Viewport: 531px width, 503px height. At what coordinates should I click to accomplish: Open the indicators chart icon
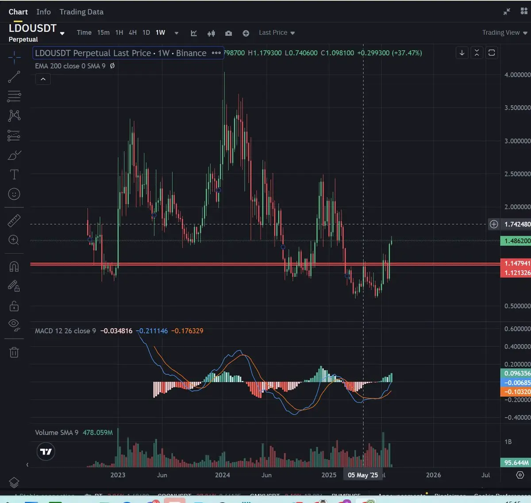tap(194, 33)
